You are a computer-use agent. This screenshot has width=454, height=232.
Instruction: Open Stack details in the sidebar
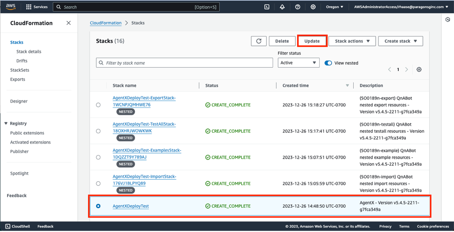(28, 52)
